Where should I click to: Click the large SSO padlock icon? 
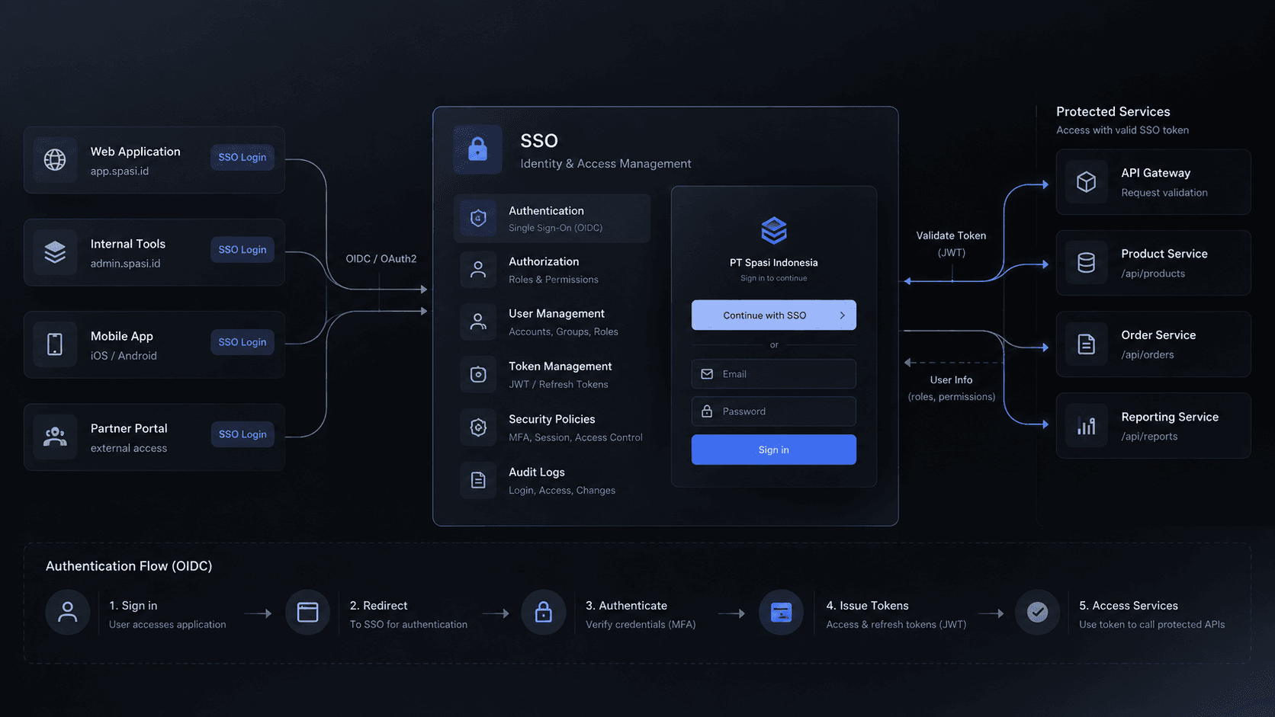(x=477, y=149)
